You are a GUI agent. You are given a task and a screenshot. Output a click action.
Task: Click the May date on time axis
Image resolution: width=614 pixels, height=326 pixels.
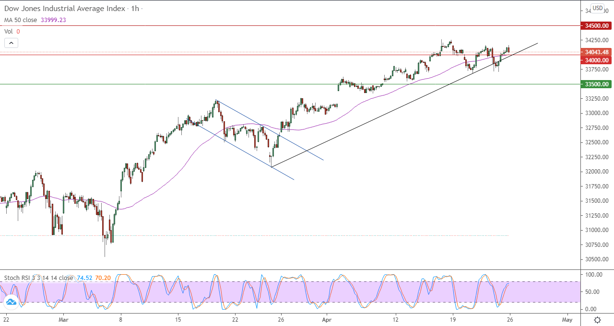[x=567, y=319]
